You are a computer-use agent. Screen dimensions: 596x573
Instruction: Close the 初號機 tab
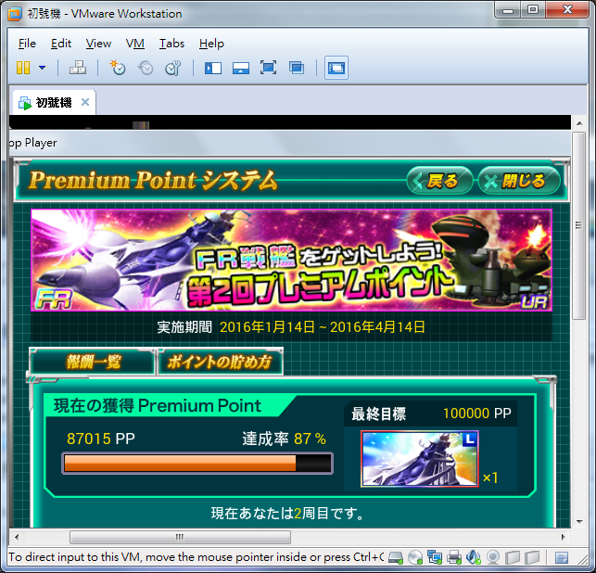85,102
